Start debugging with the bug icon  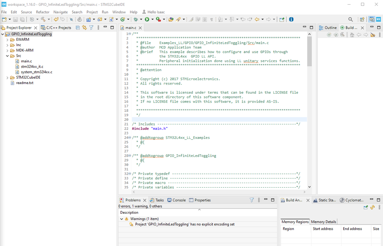pos(135,19)
